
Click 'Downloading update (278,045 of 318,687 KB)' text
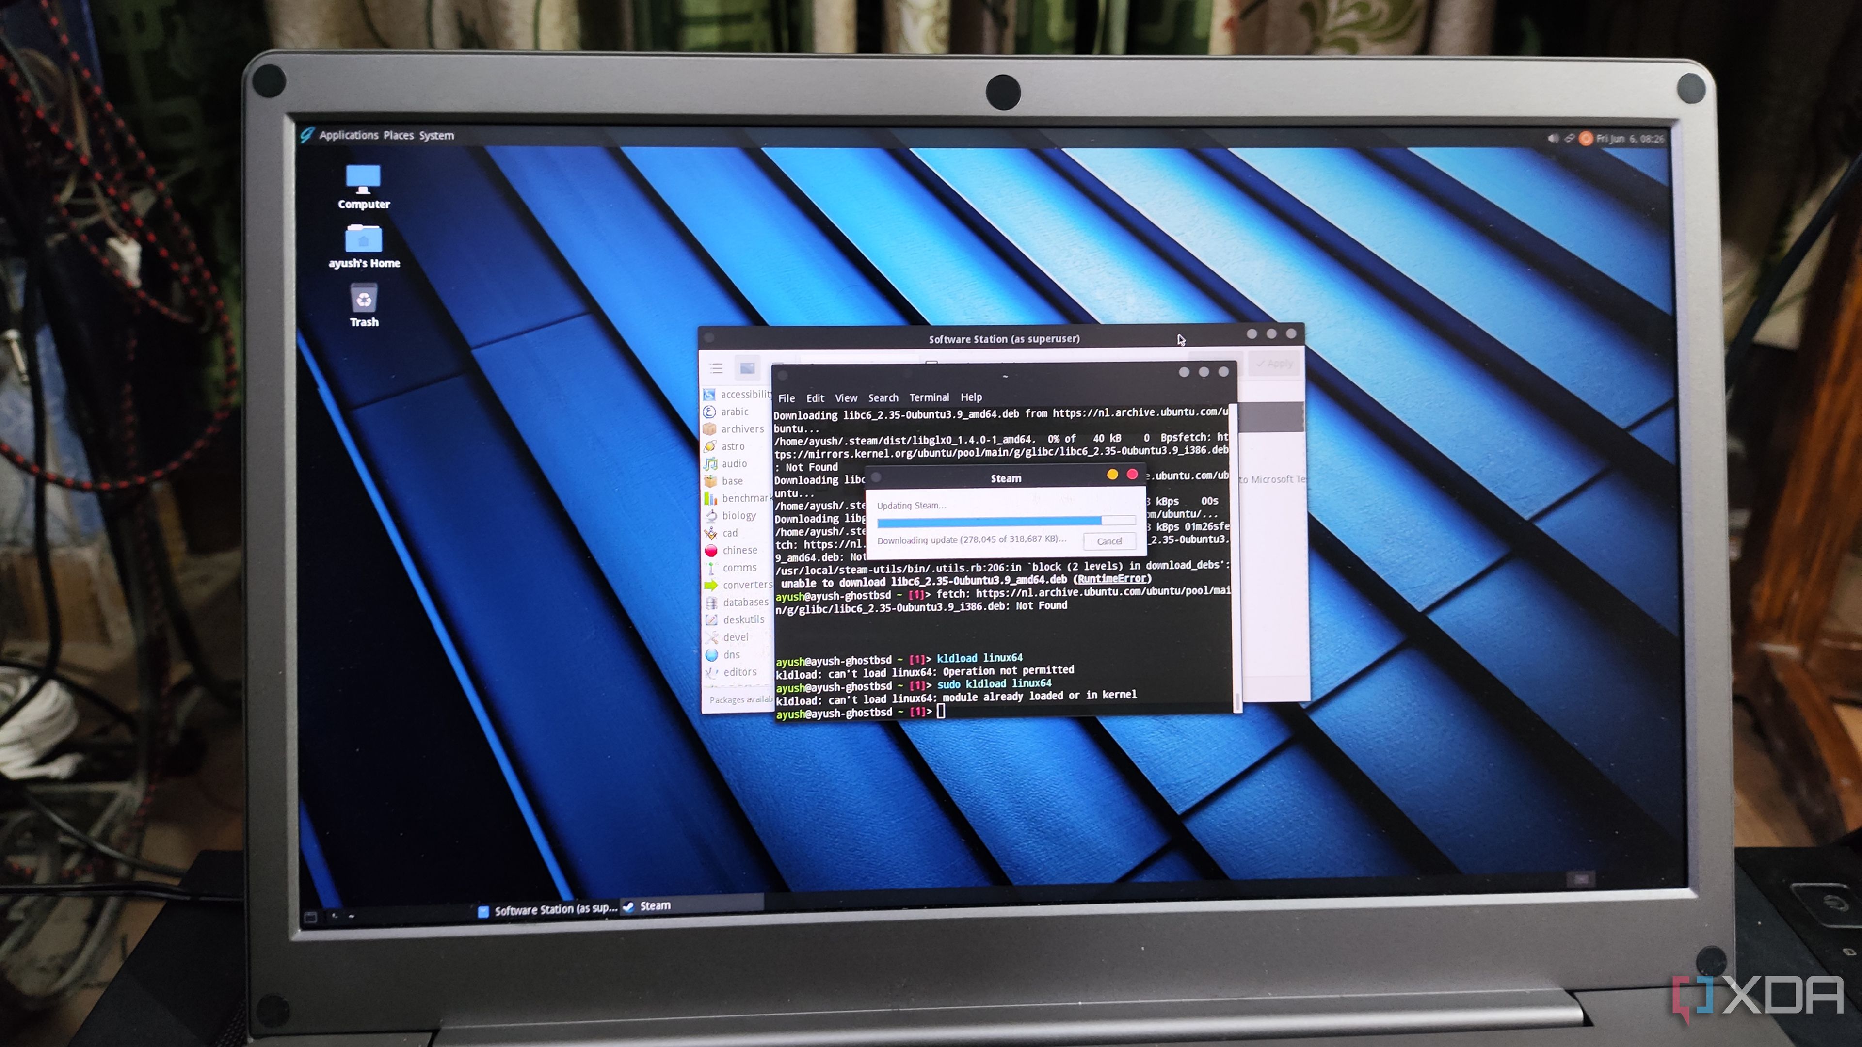(971, 540)
